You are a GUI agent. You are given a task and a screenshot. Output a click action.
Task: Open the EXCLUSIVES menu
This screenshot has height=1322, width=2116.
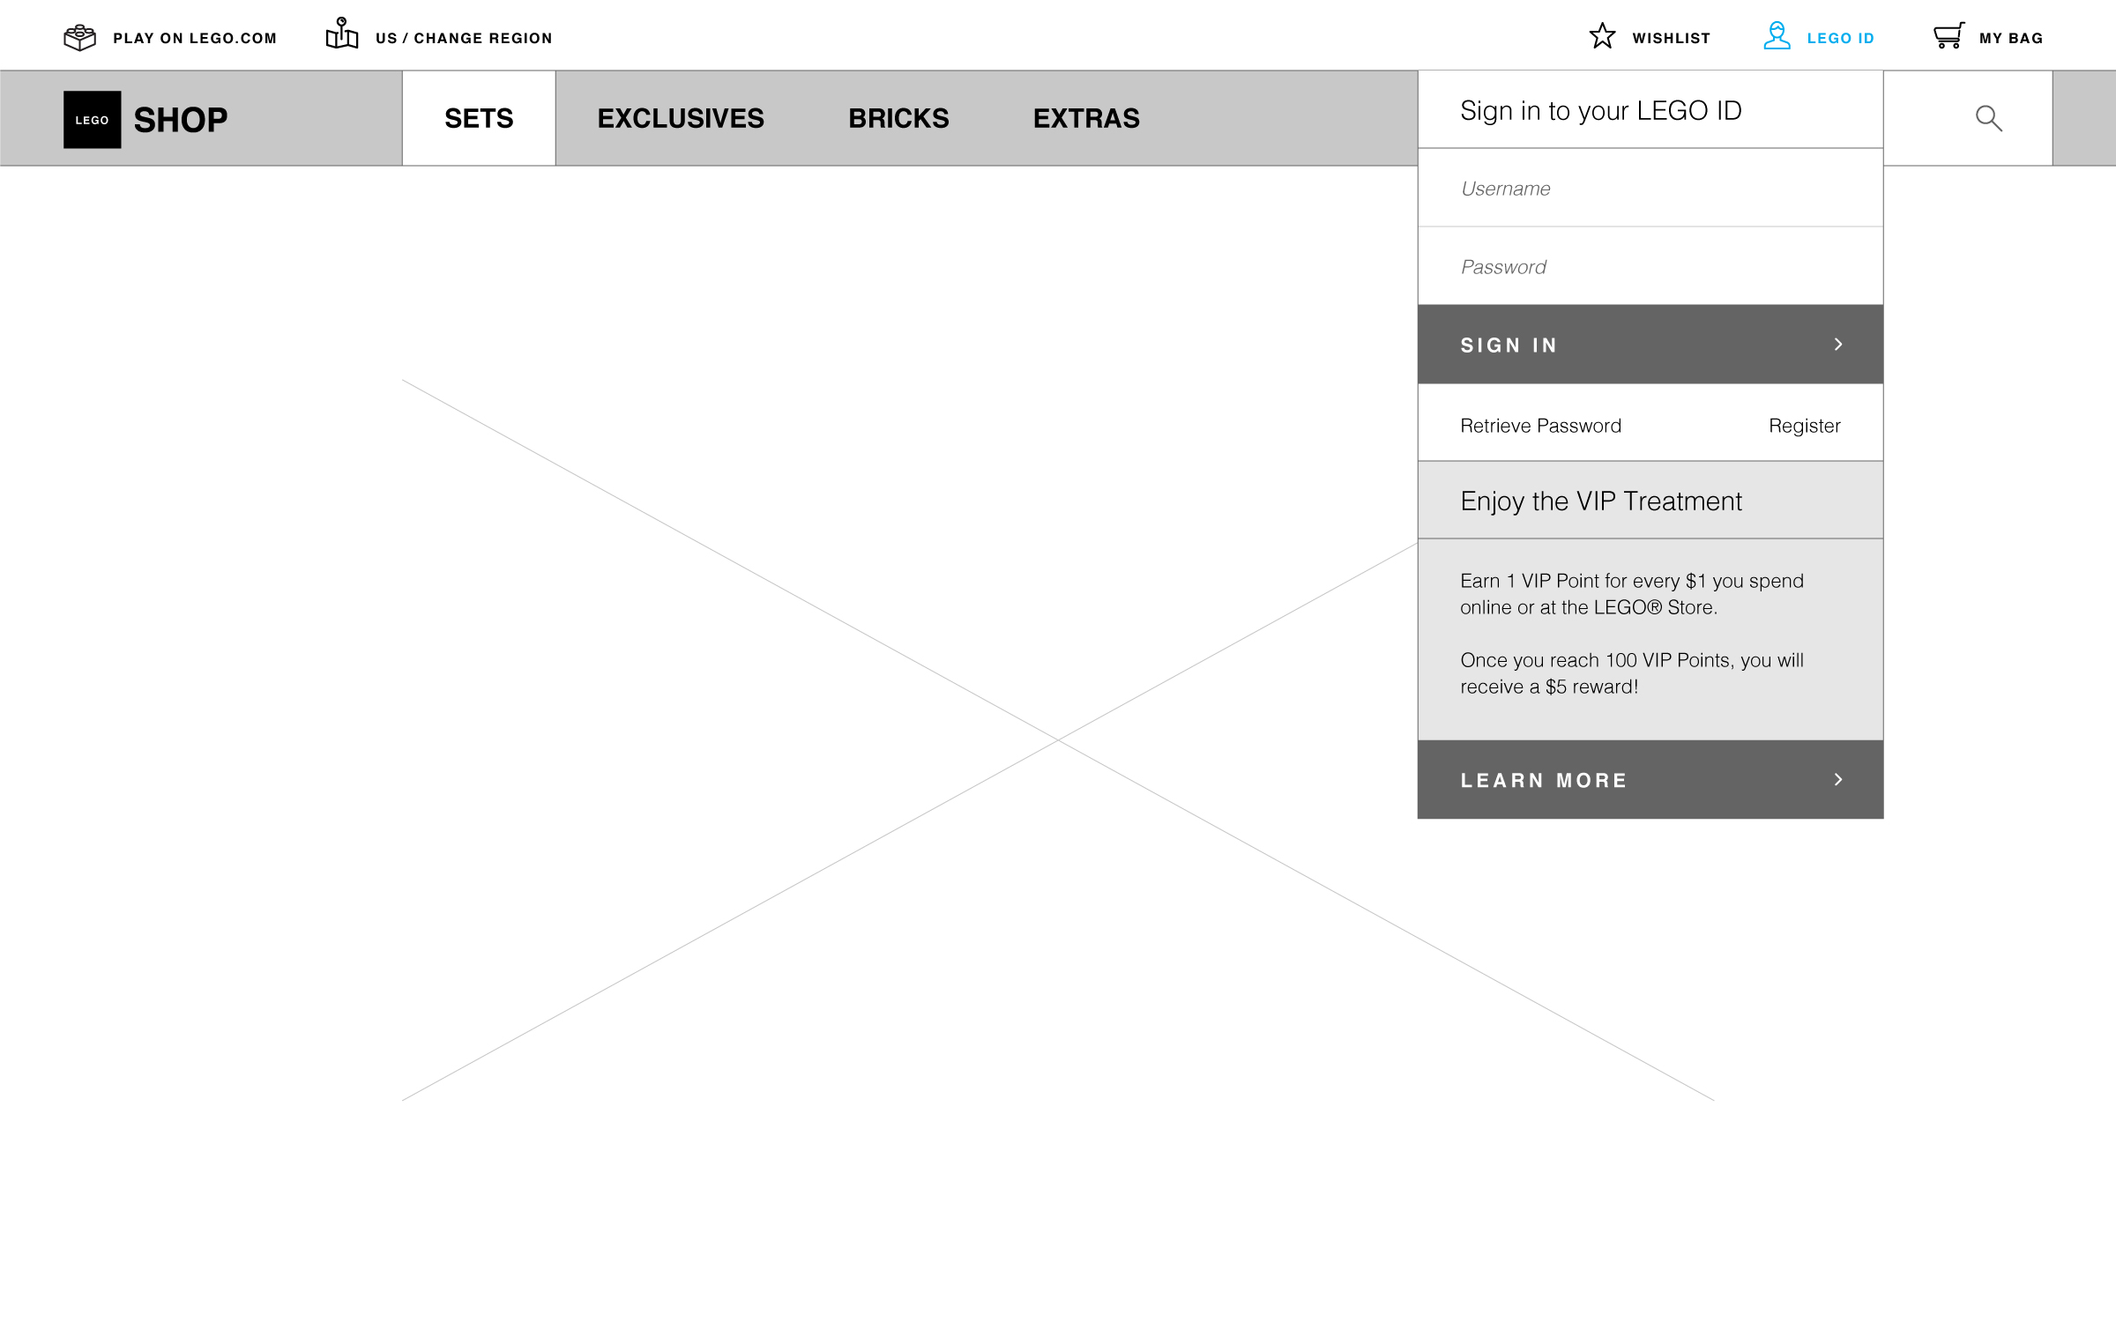click(x=681, y=119)
